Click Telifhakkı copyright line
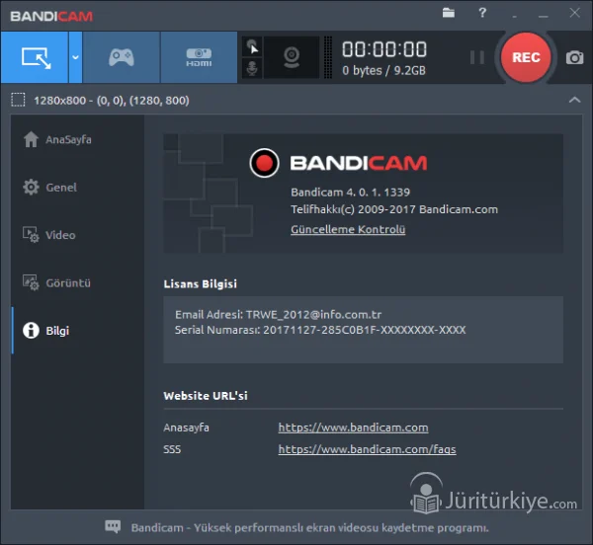The width and height of the screenshot is (593, 545). pos(394,209)
